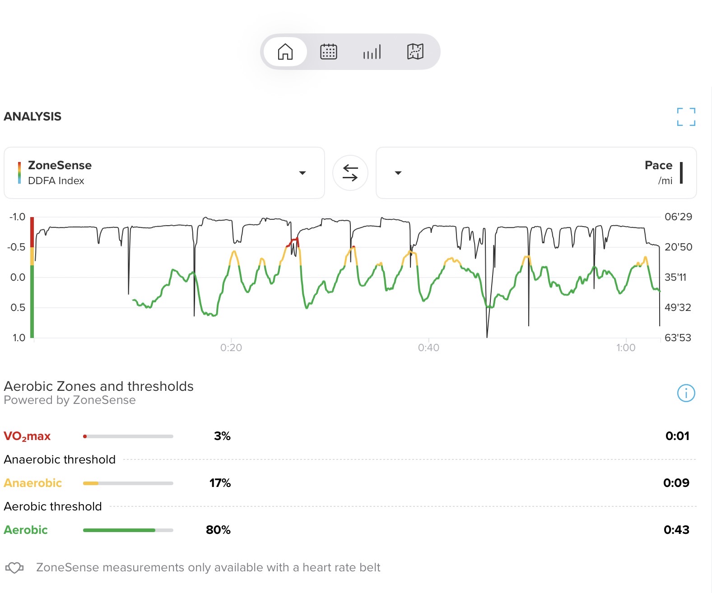Open the Home tab icon
The image size is (712, 593).
(x=285, y=52)
